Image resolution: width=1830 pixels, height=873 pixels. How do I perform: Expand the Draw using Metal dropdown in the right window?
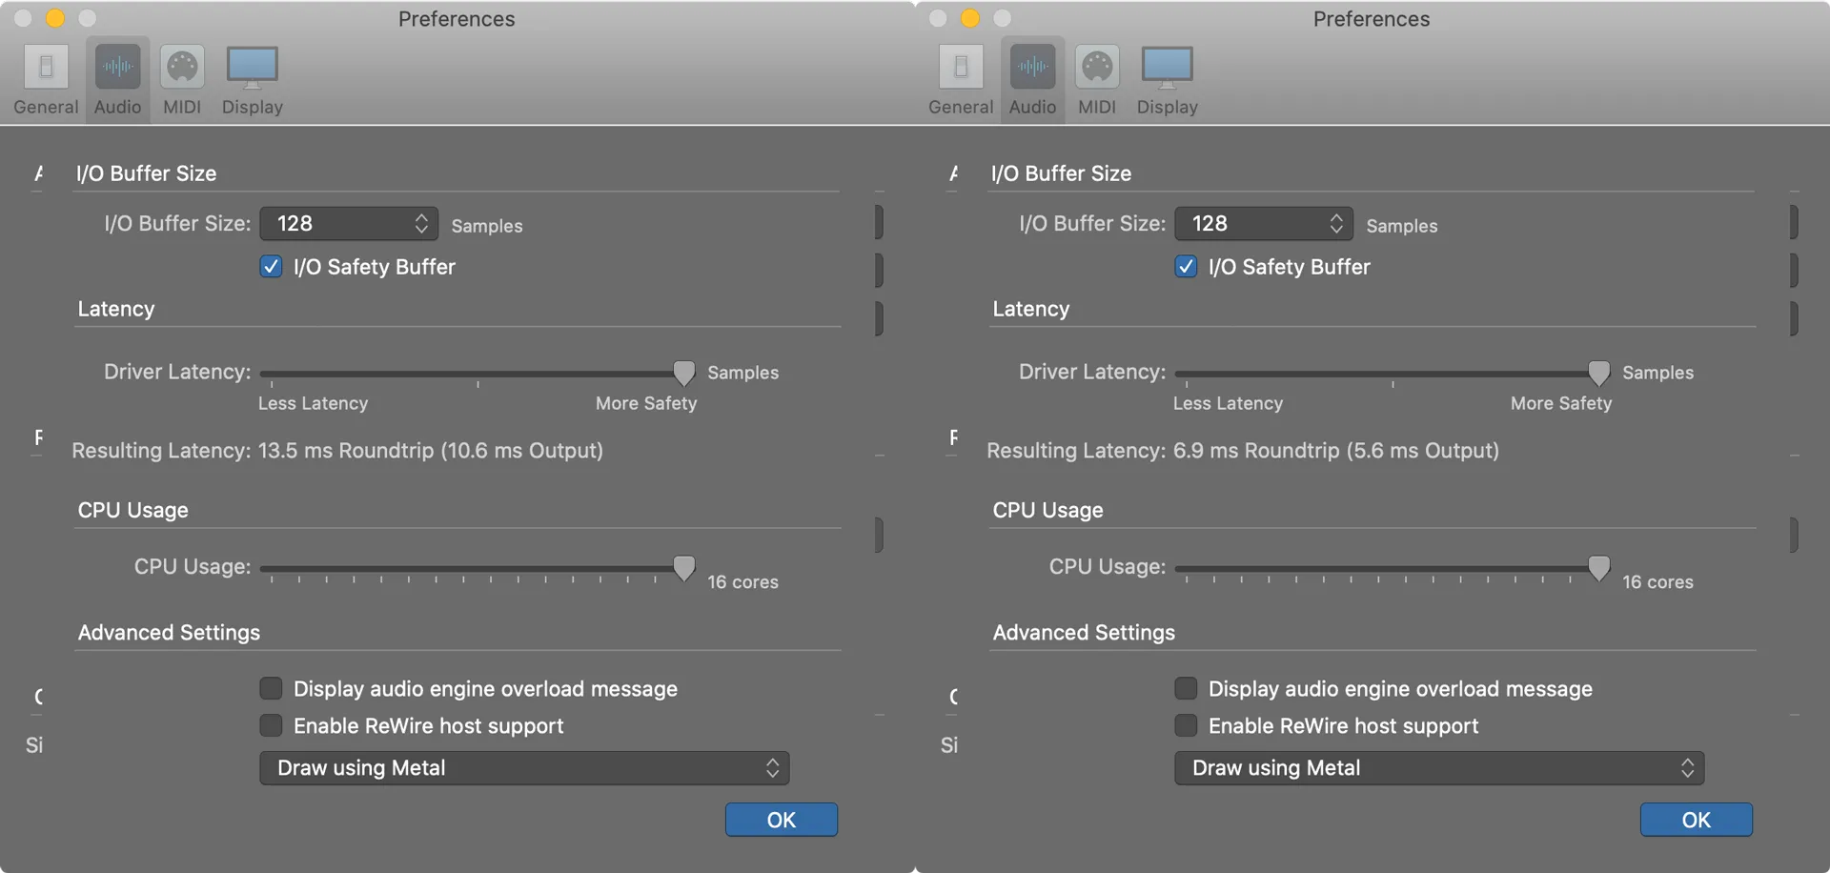pyautogui.click(x=1438, y=768)
